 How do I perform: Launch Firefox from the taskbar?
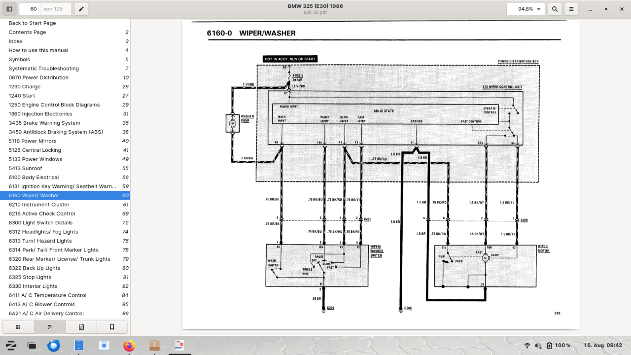tap(129, 346)
